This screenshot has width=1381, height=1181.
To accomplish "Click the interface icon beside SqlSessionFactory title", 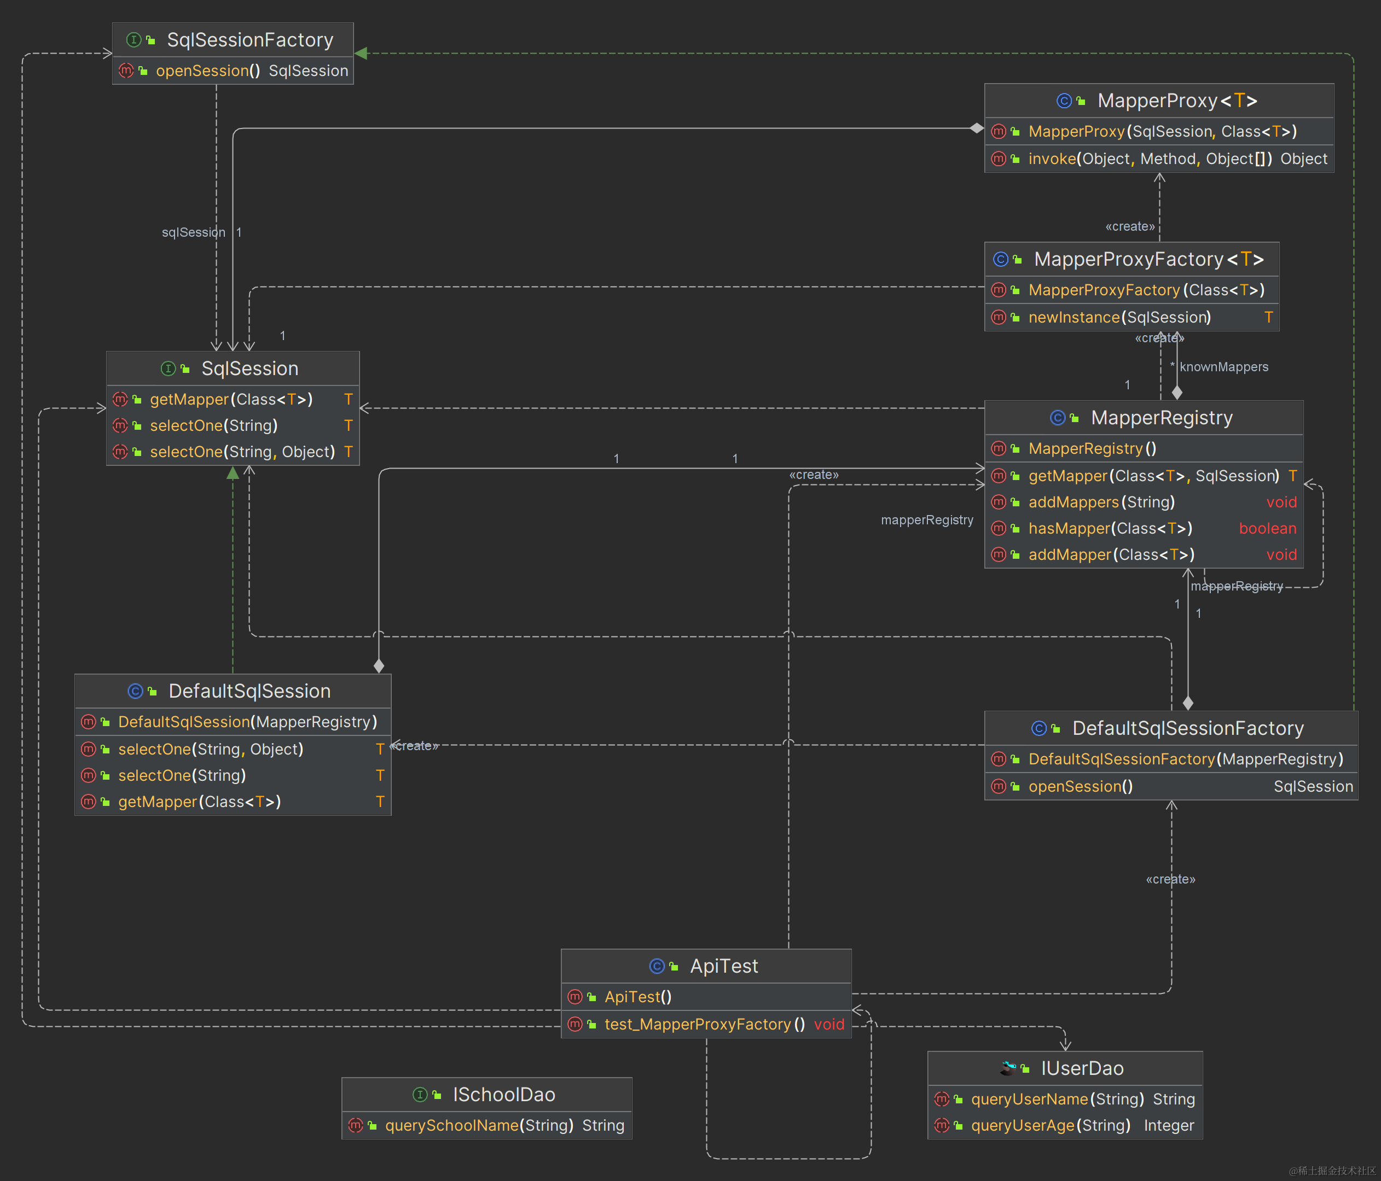I will [x=134, y=40].
